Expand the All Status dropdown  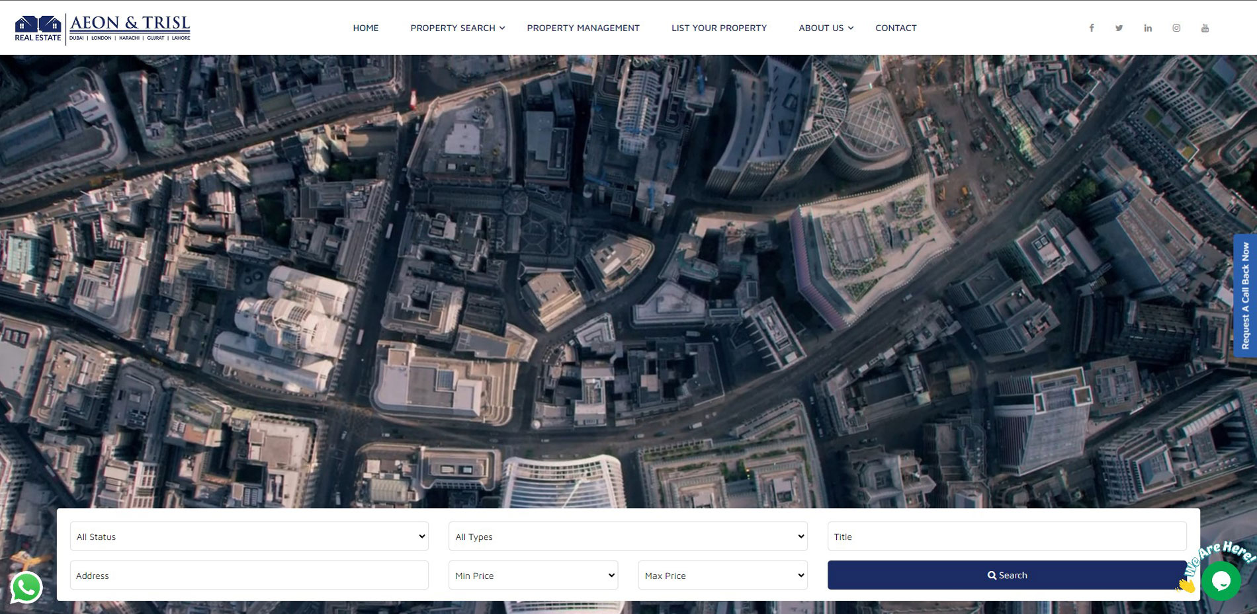pos(249,537)
